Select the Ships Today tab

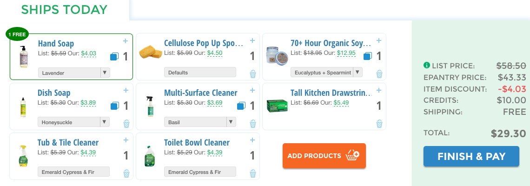coord(64,9)
